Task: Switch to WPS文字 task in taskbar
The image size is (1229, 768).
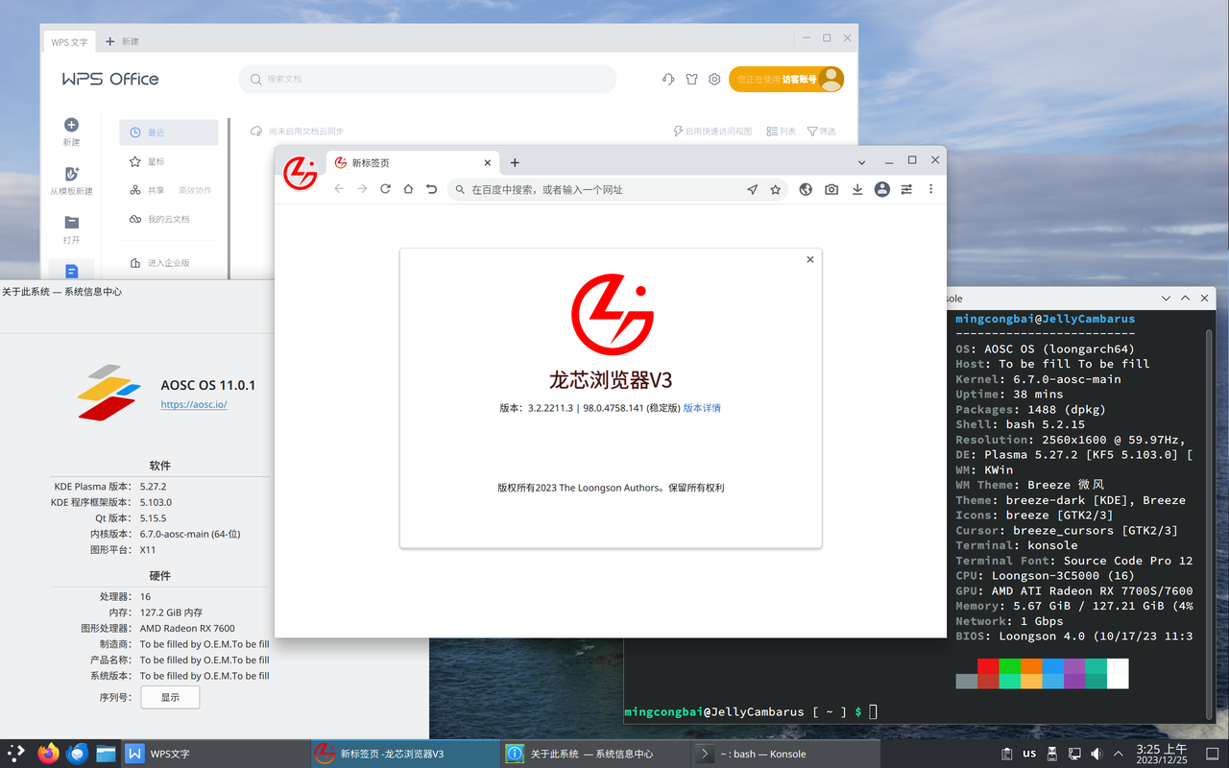Action: click(x=214, y=754)
